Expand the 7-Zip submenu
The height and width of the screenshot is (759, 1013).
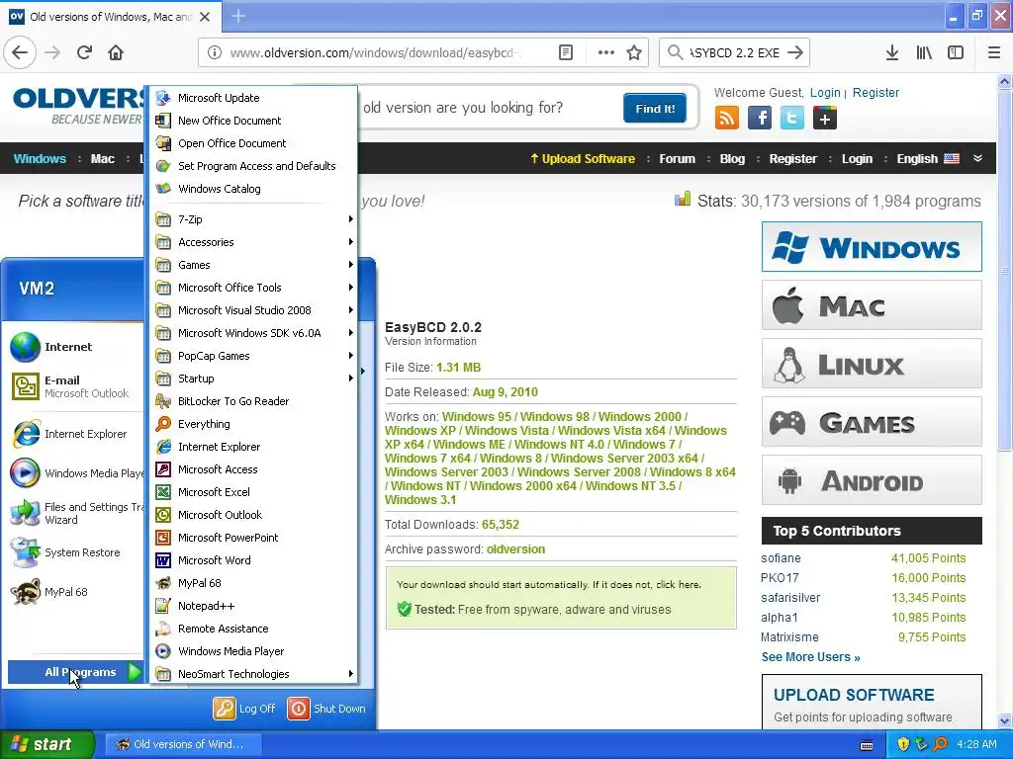point(254,218)
